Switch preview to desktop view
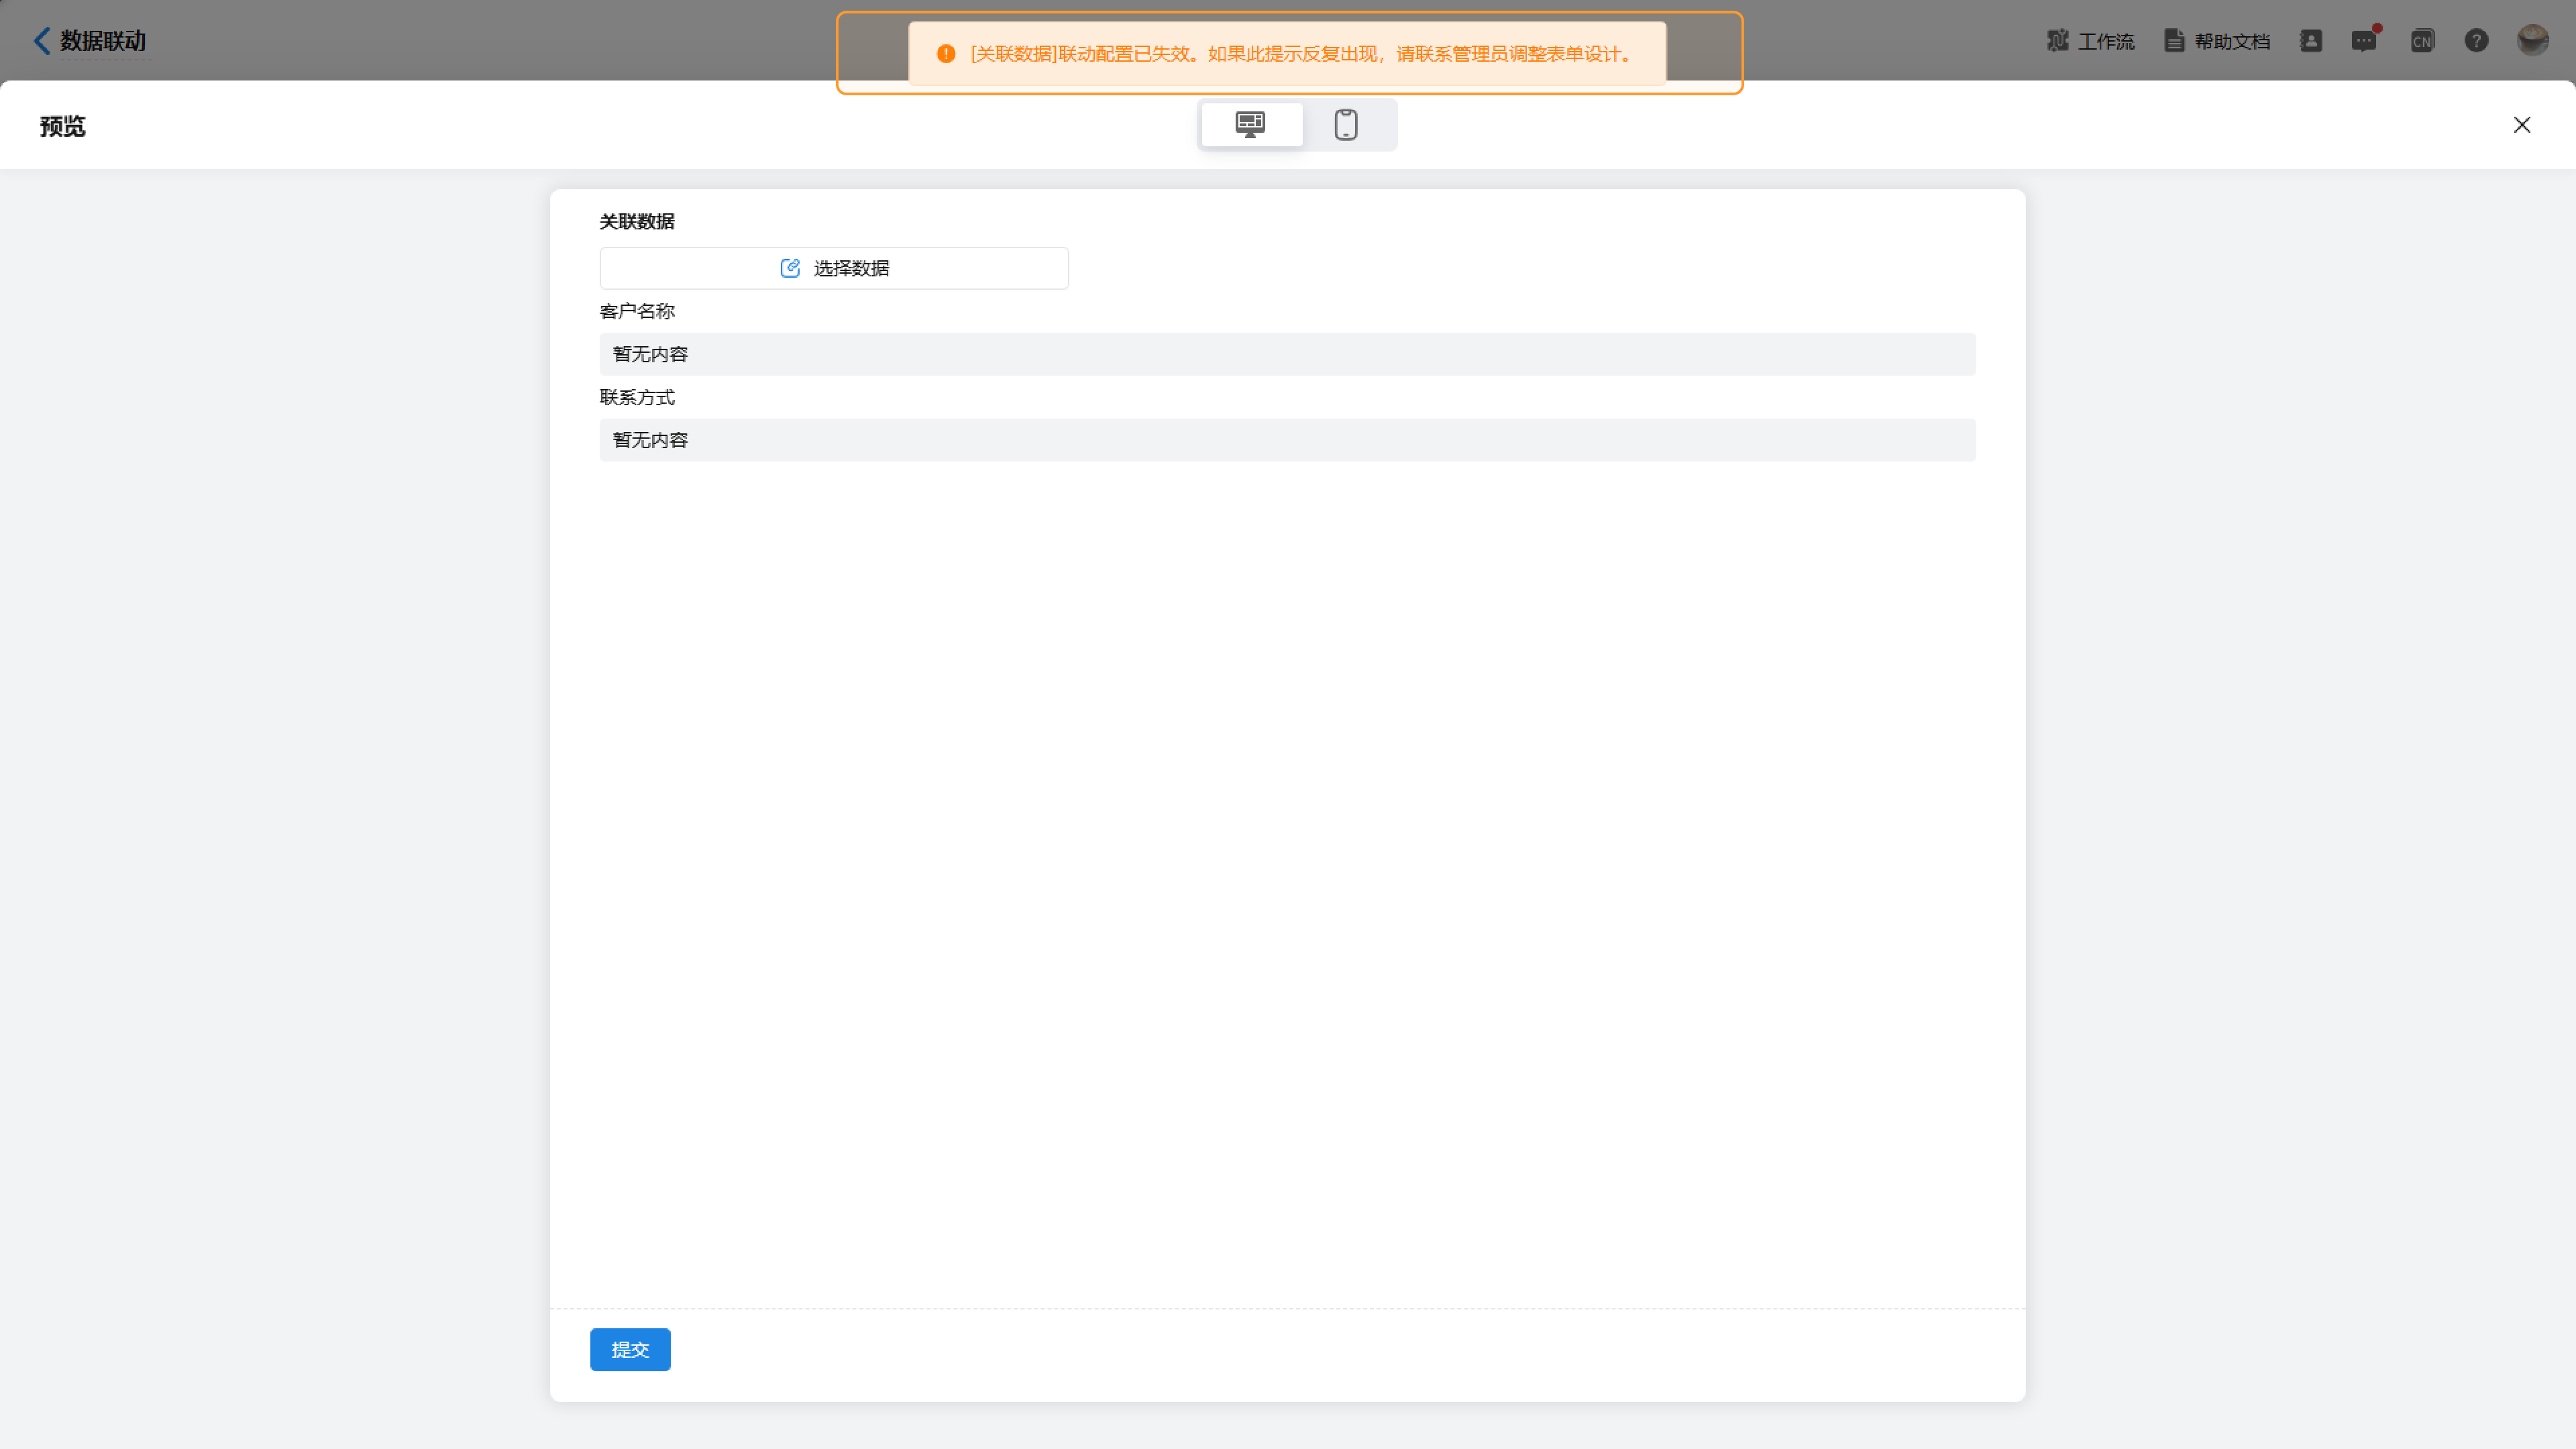 coord(1251,125)
